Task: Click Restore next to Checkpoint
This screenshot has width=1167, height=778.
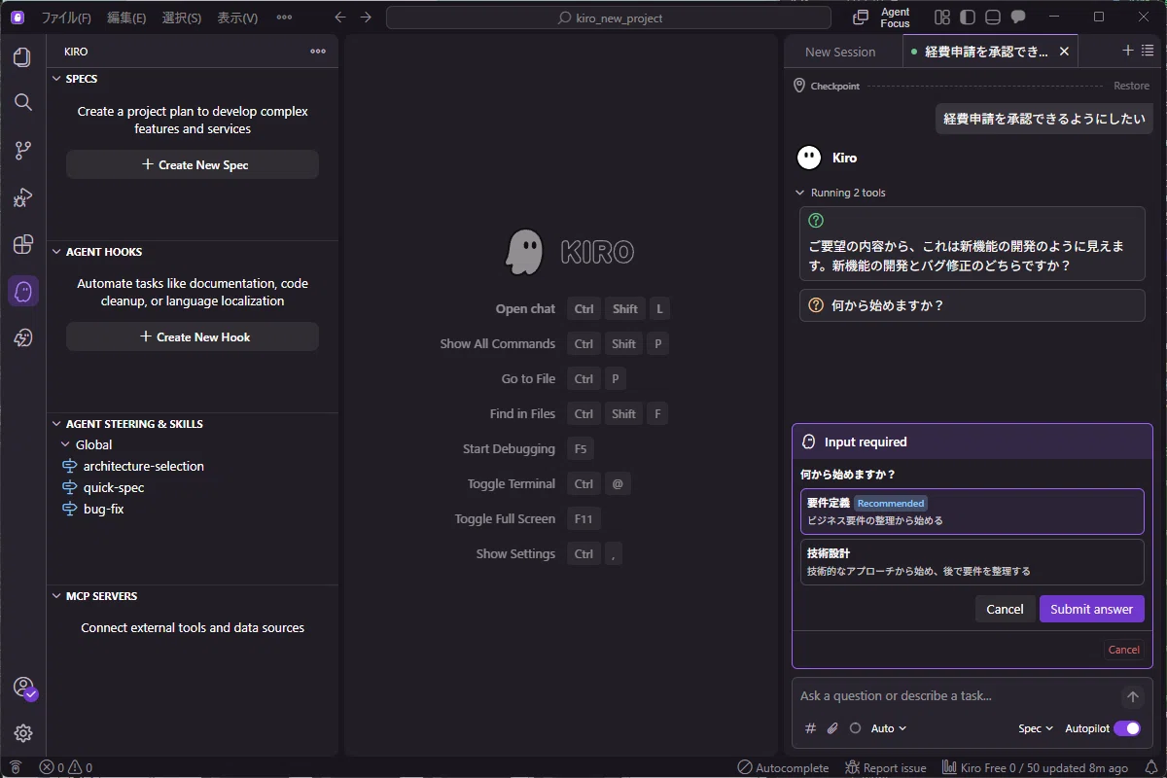Action: tap(1131, 86)
